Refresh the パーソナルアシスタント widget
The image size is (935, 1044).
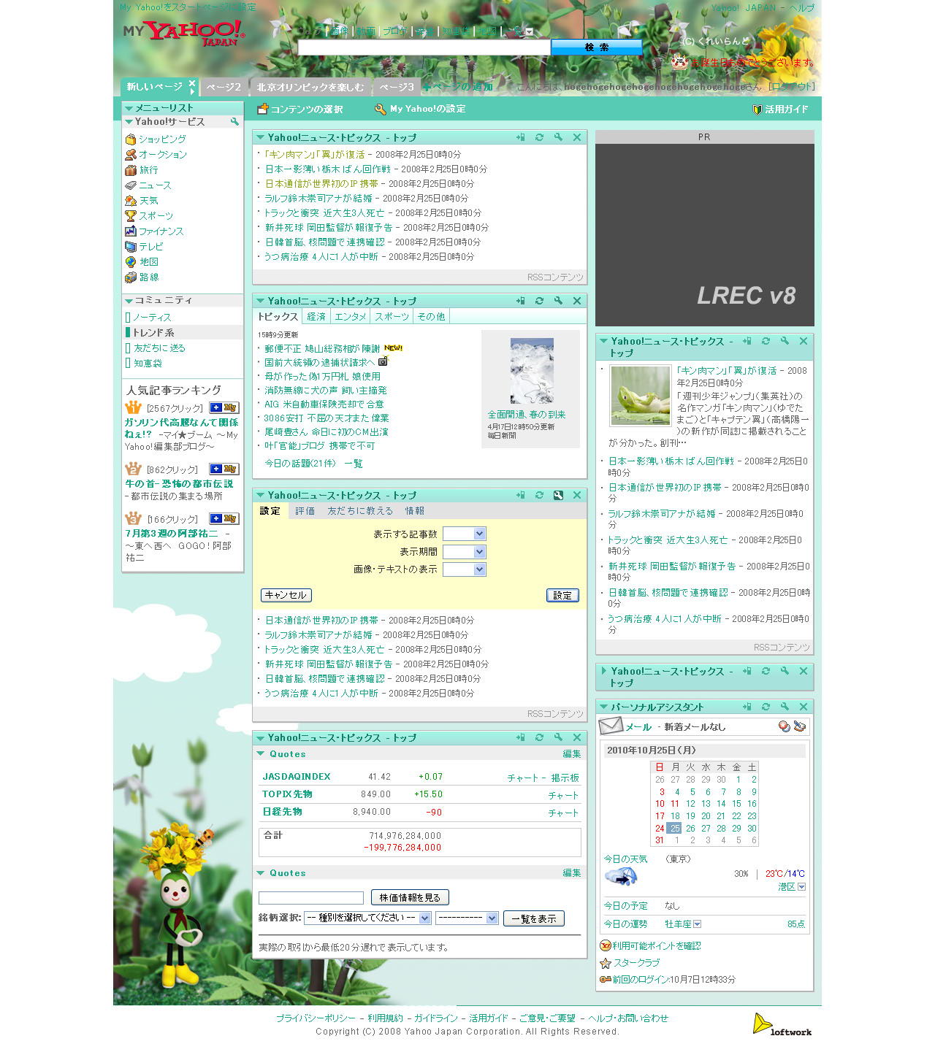766,707
